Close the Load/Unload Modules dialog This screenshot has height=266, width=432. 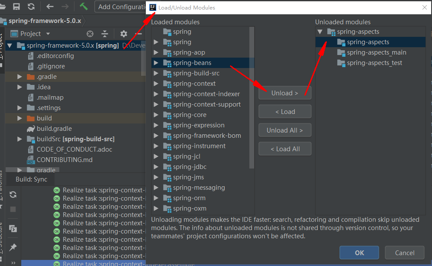click(x=425, y=7)
